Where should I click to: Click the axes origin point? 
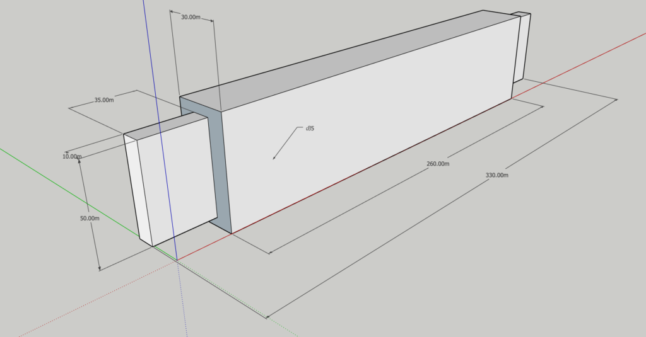tap(177, 260)
